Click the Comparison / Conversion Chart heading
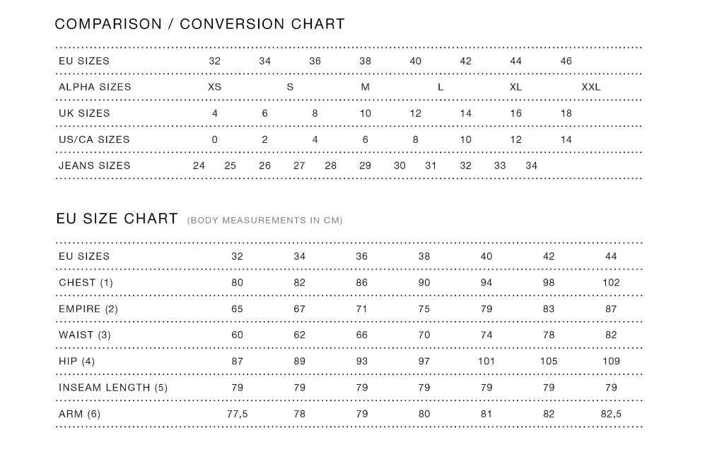Image resolution: width=705 pixels, height=457 pixels. [199, 24]
